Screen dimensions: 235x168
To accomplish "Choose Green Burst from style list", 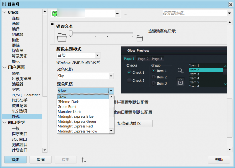I will [83, 107].
